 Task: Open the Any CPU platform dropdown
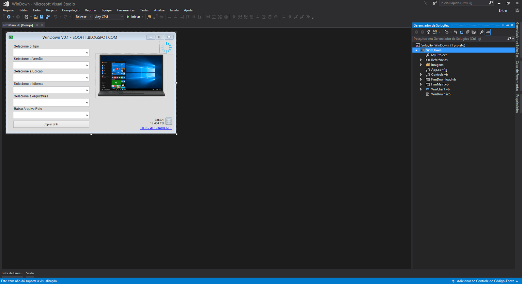coord(109,17)
